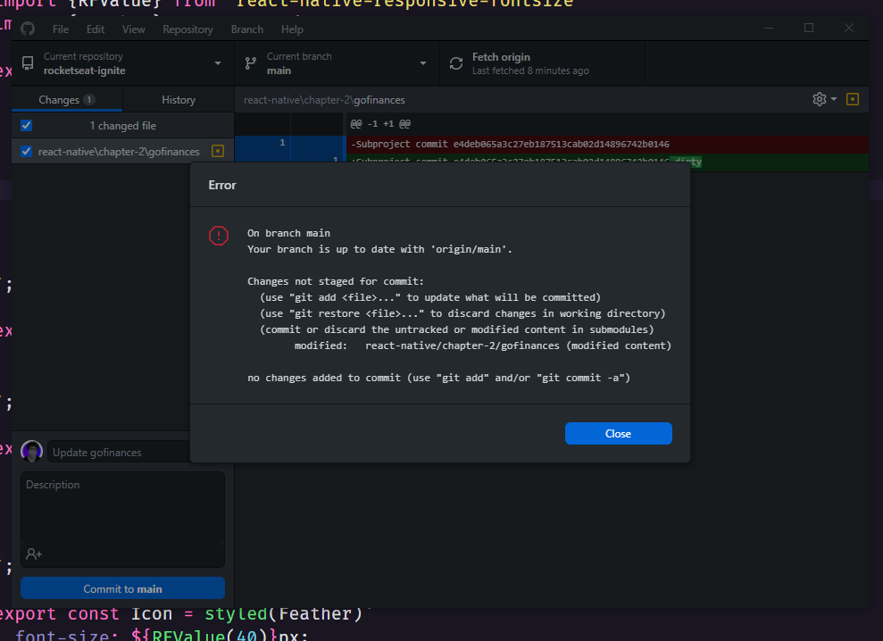Screen dimensions: 883x641
Task: Click the error dialog warning indicator
Action: click(x=218, y=236)
